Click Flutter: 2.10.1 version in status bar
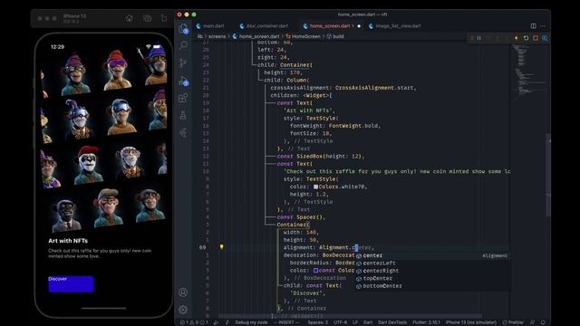The width and height of the screenshot is (580, 326). point(426,322)
